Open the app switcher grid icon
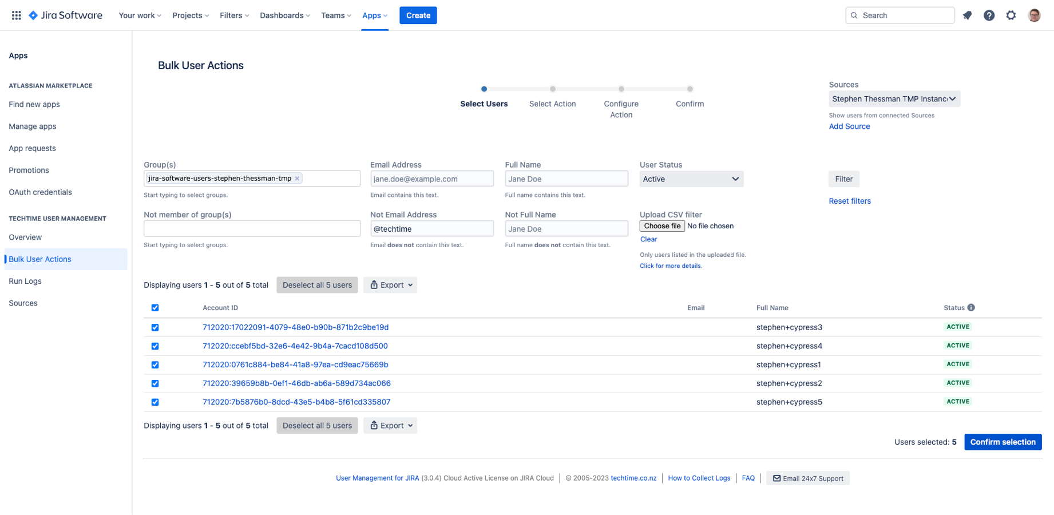The height and width of the screenshot is (515, 1054). tap(17, 15)
